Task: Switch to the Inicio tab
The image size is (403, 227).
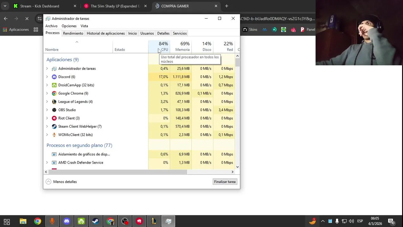Action: pos(132,33)
